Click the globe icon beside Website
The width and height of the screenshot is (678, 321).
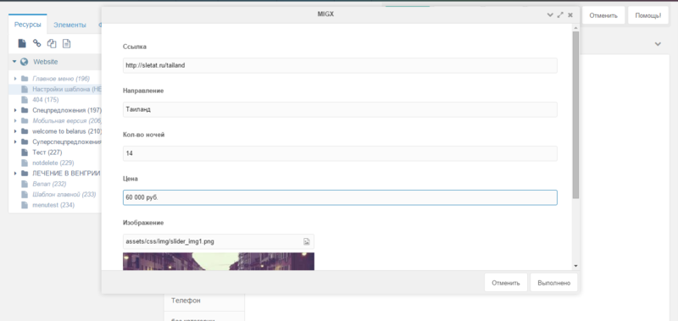coord(25,62)
